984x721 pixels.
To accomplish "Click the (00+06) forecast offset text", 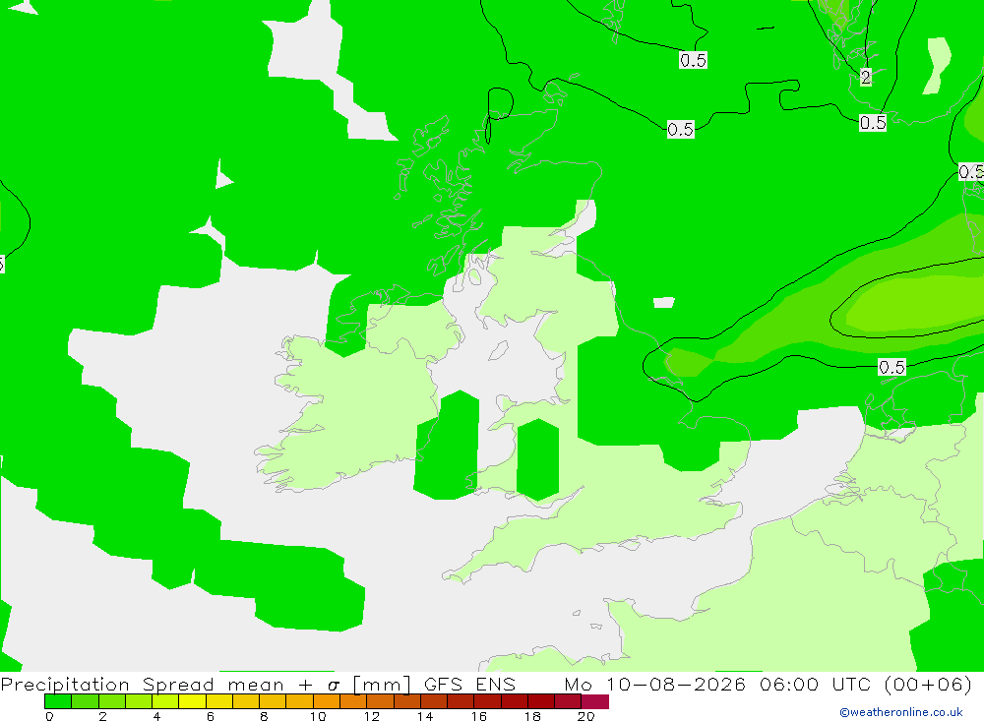I will [x=928, y=684].
